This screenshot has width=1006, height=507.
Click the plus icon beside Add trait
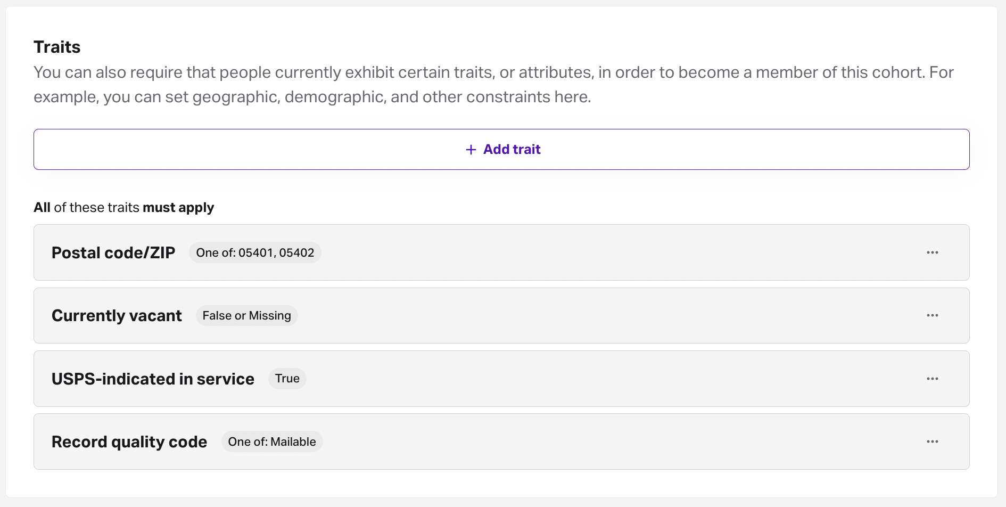tap(471, 150)
